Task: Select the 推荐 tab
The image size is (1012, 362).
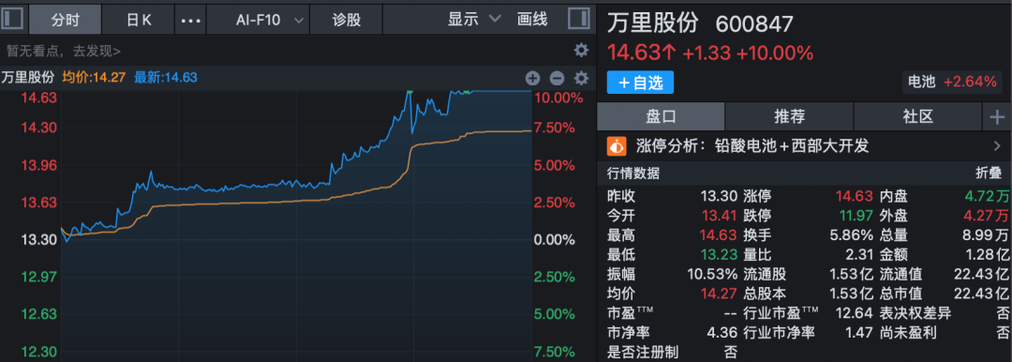Action: [x=789, y=117]
